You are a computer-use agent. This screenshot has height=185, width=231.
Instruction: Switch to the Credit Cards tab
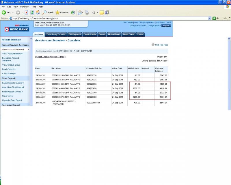point(90,34)
